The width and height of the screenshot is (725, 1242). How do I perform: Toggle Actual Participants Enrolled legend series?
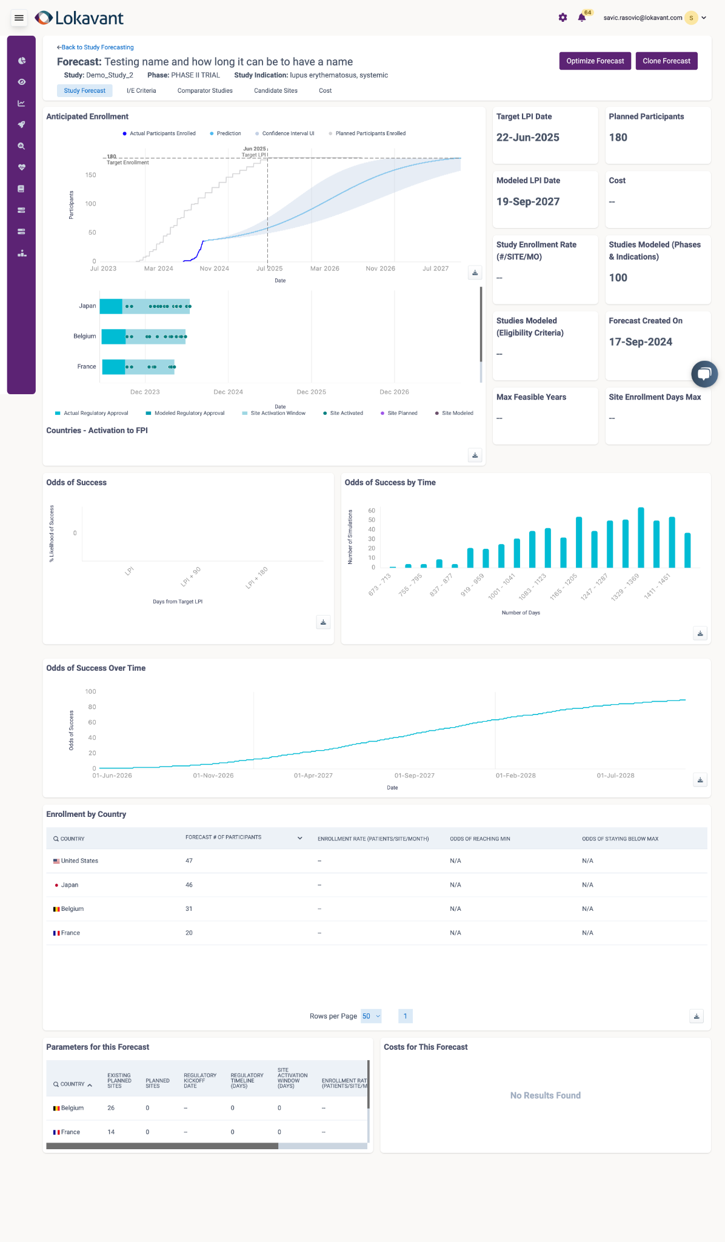pos(159,133)
